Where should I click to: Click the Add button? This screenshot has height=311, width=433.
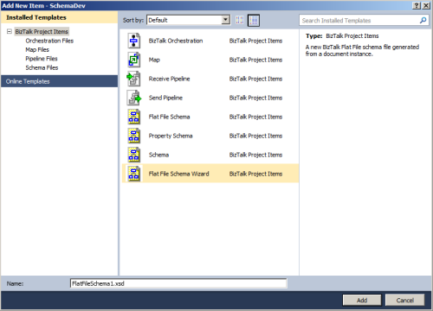(x=362, y=300)
